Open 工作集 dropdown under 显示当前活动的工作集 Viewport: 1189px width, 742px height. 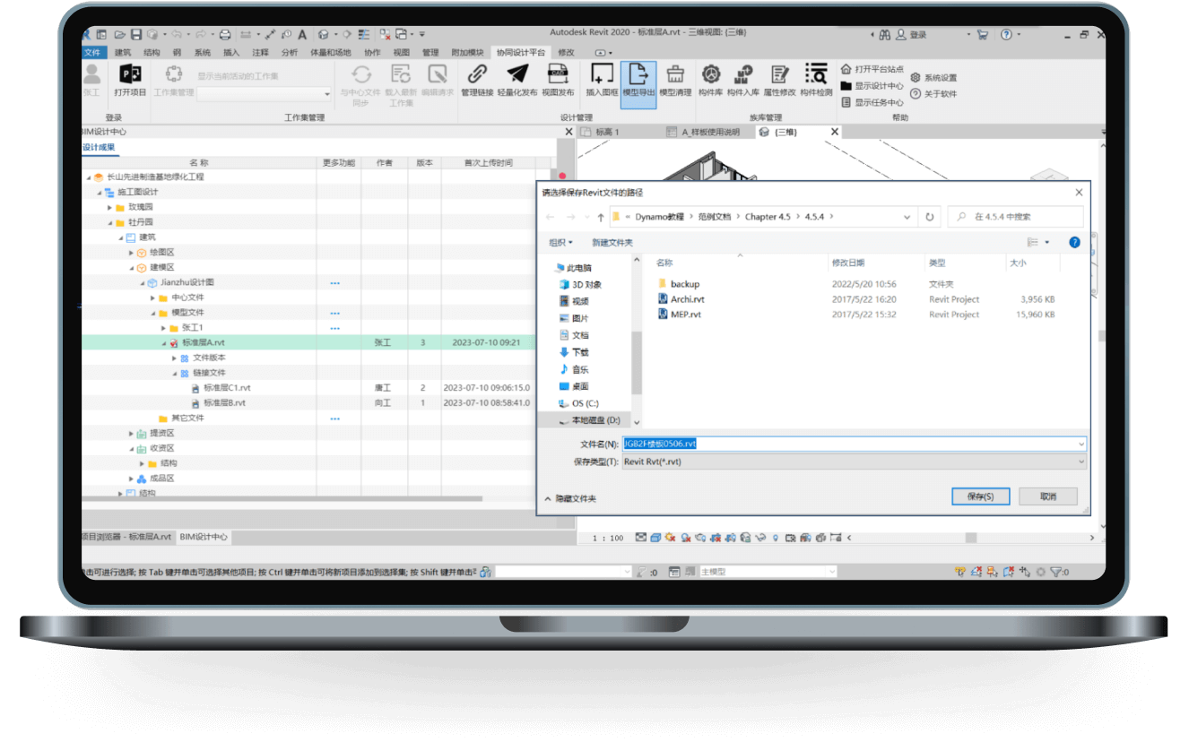click(327, 93)
